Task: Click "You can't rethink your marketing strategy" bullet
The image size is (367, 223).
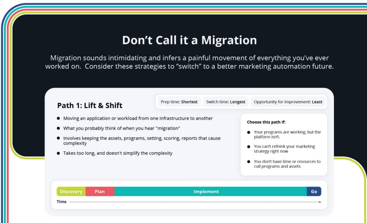Action: [284, 149]
